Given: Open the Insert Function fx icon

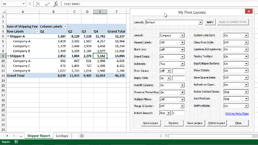Looking at the screenshot, I should [56, 4].
